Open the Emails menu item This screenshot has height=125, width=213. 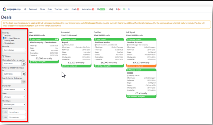tap(75, 9)
